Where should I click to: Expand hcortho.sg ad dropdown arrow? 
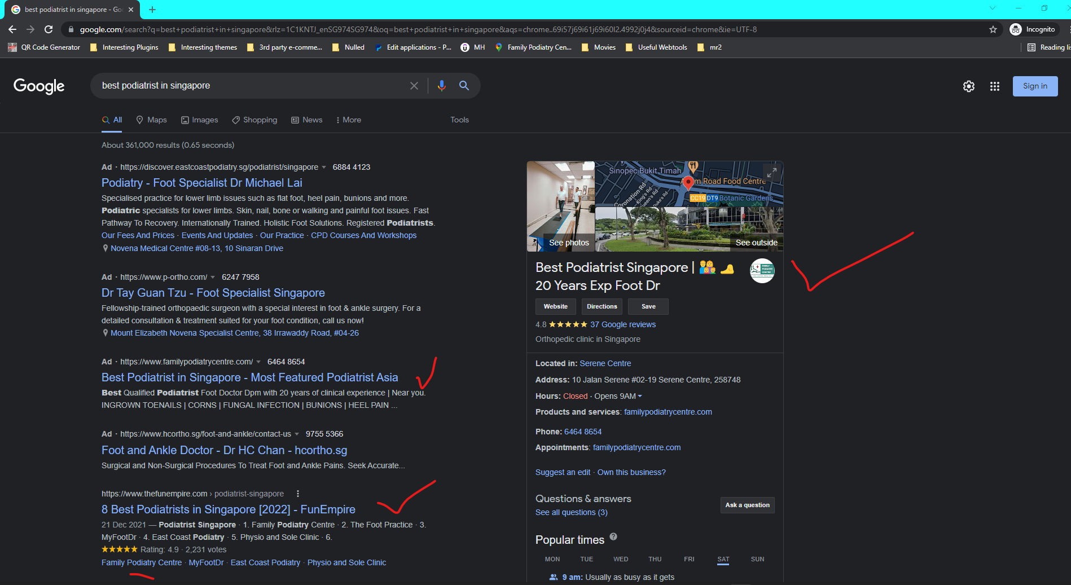coord(297,434)
